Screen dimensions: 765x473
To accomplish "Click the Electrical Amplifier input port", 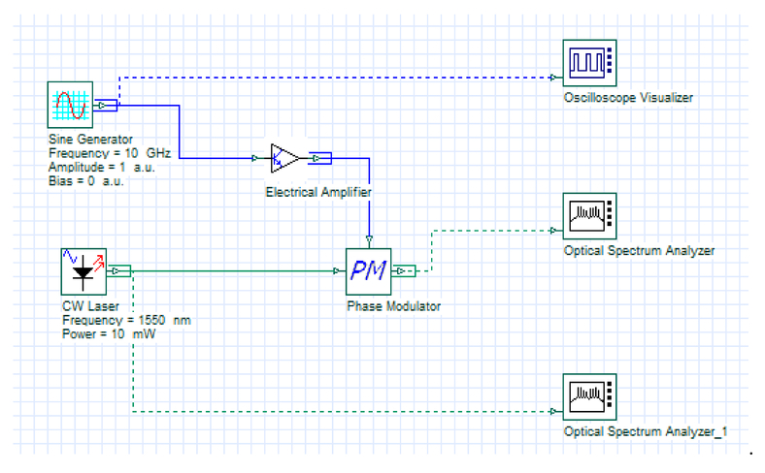I will point(254,158).
